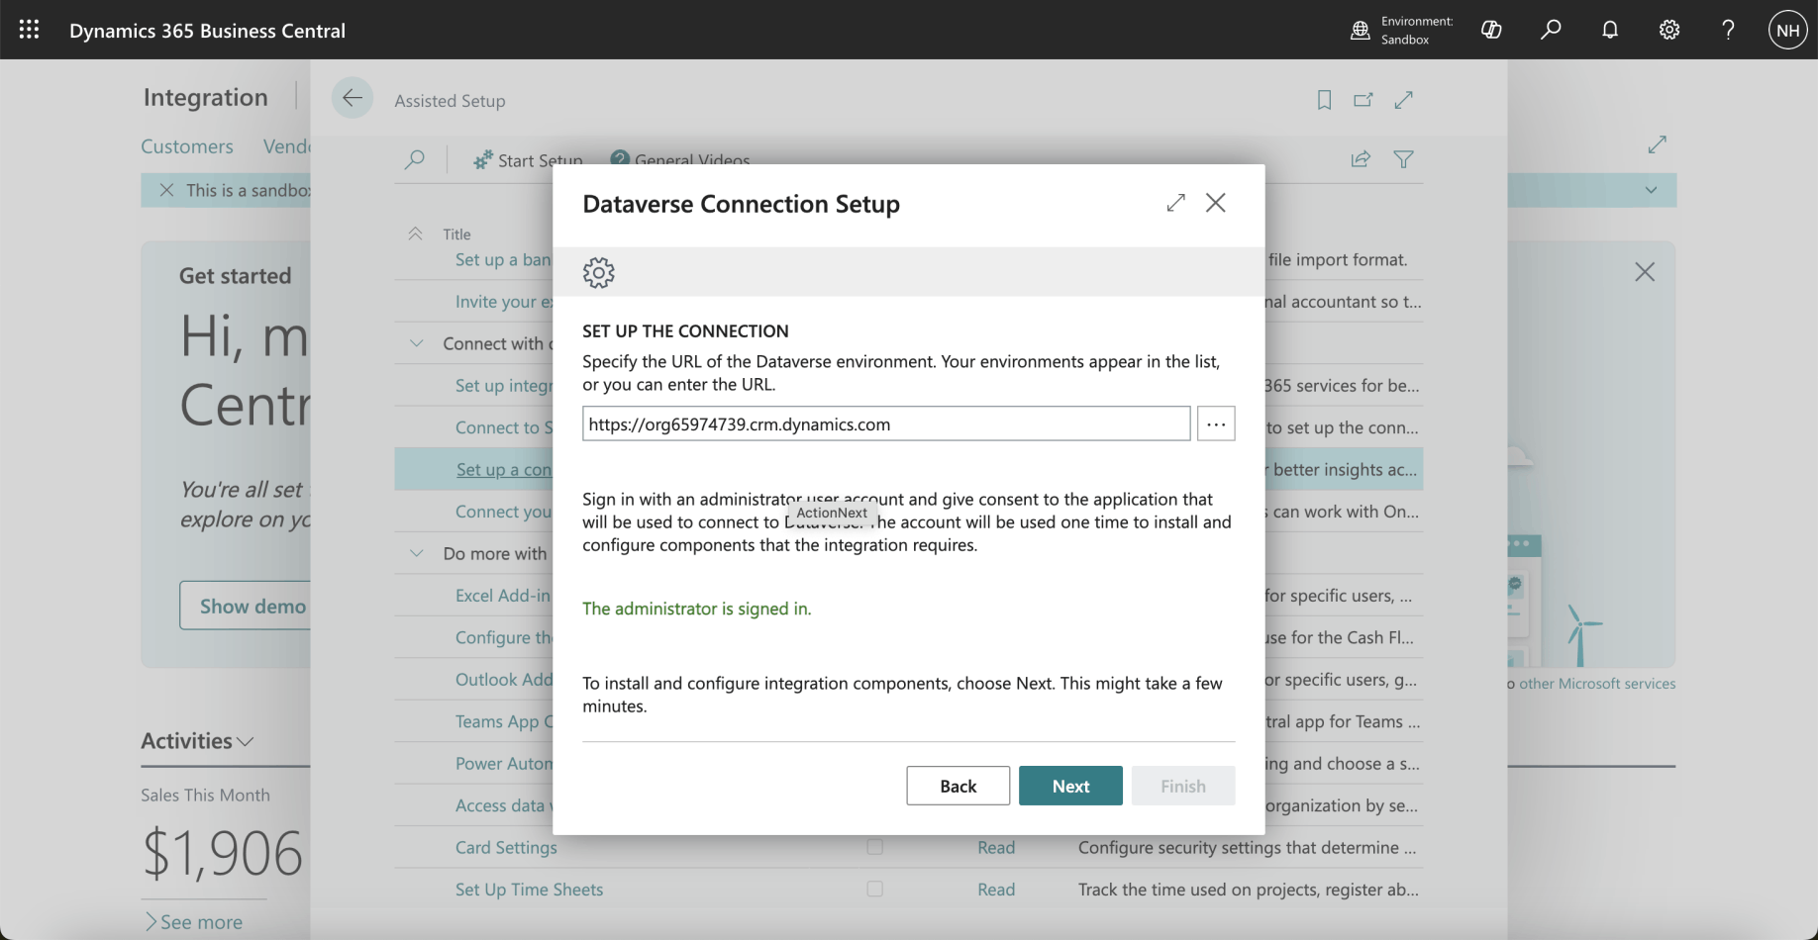Click the Back button in dialog

pyautogui.click(x=958, y=786)
